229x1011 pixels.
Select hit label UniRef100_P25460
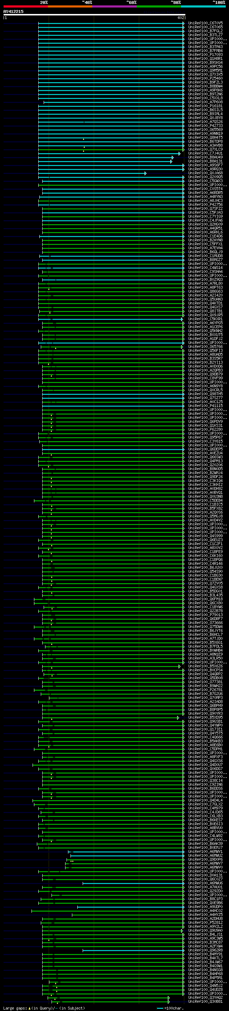point(205,78)
